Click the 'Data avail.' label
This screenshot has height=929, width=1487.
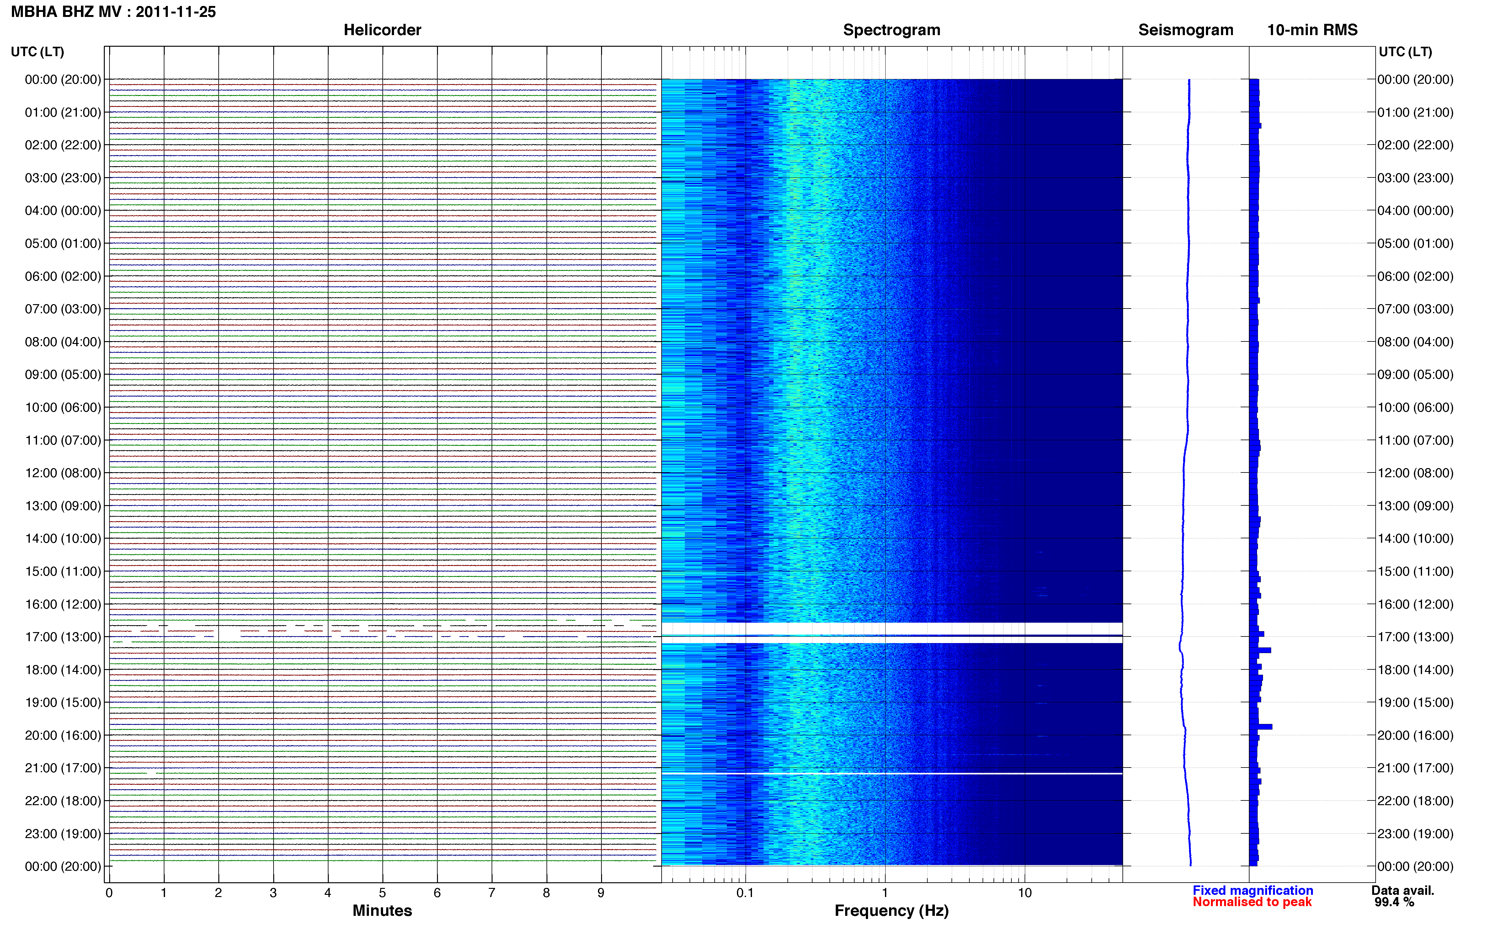pyautogui.click(x=1402, y=890)
